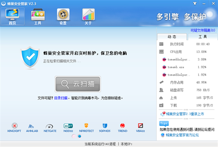Viewport: 218px width, 147px height.
Task: Click the SOPHOS engine icon
Action: click(105, 128)
